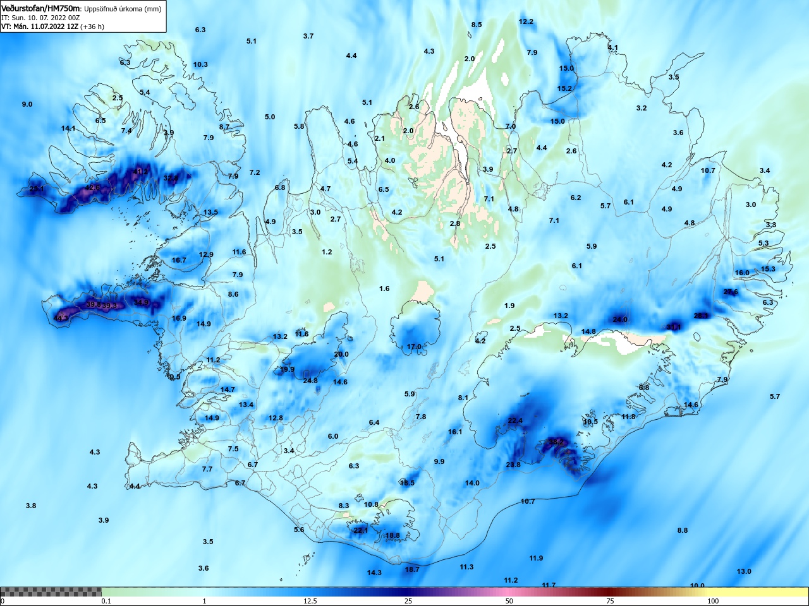The width and height of the screenshot is (809, 606).
Task: Select the 15.2 precipitation value
Action: [x=564, y=88]
